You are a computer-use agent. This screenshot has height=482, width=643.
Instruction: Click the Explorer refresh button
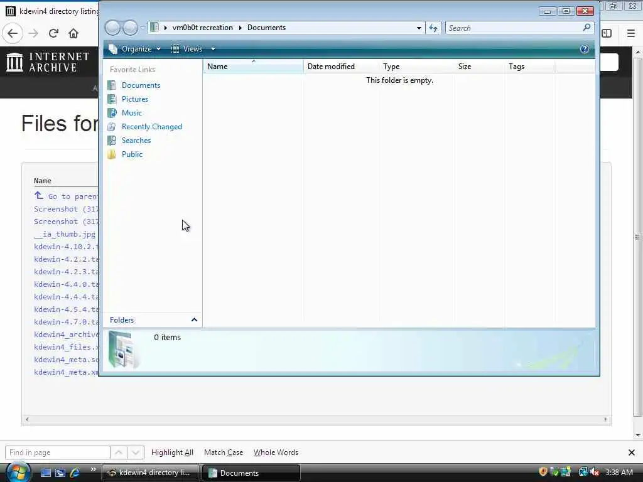click(x=433, y=28)
